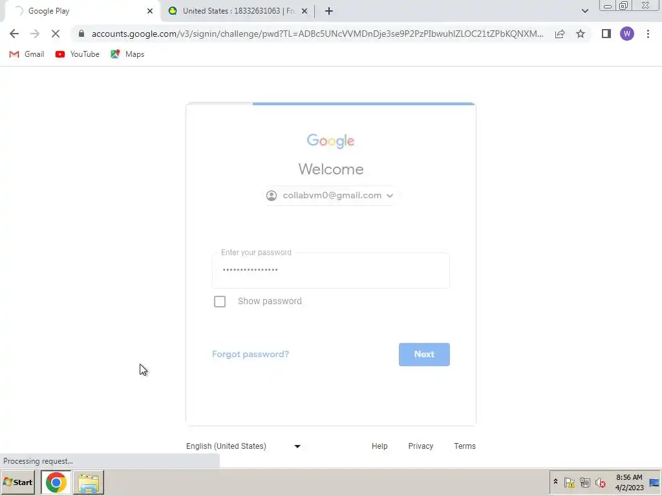Image resolution: width=662 pixels, height=496 pixels.
Task: View site info via lock icon
Action: click(x=81, y=34)
